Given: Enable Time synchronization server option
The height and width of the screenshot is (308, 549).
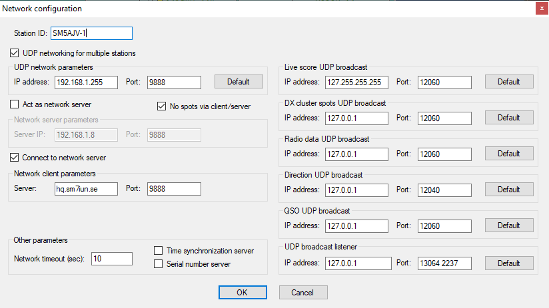Looking at the screenshot, I should pyautogui.click(x=159, y=251).
